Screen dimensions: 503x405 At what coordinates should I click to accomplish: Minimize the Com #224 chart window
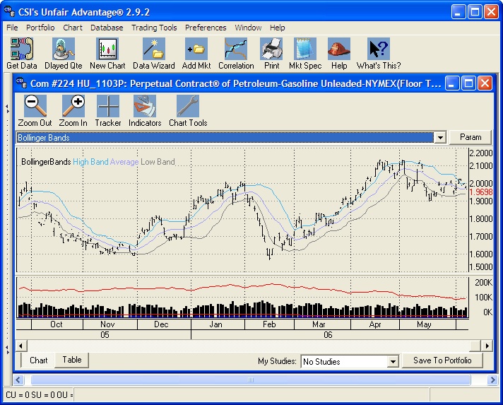[x=452, y=83]
